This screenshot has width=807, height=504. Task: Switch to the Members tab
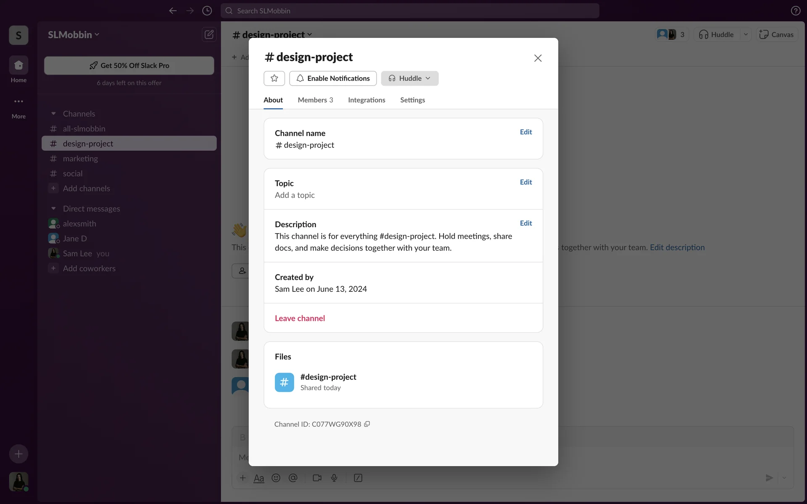(315, 100)
